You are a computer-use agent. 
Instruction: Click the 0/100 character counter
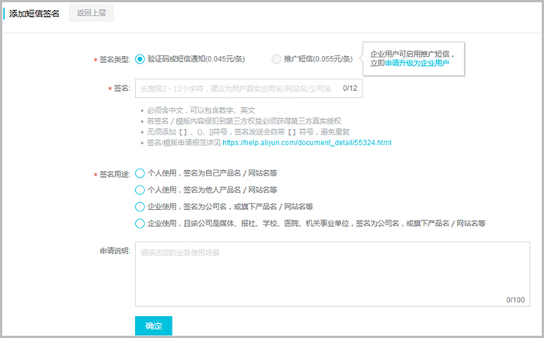[515, 299]
